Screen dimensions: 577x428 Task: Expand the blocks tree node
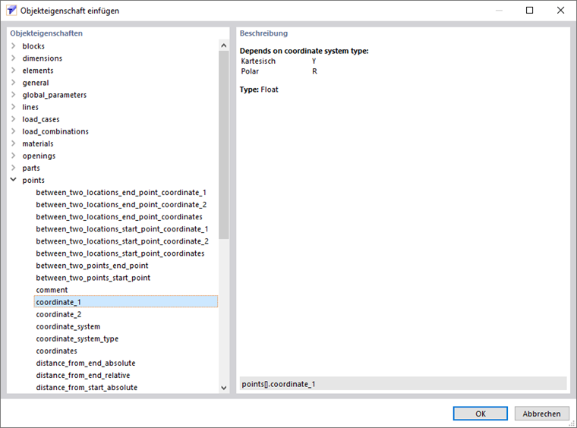(x=14, y=46)
